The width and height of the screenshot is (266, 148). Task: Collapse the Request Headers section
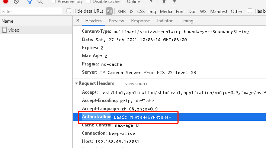[76, 83]
